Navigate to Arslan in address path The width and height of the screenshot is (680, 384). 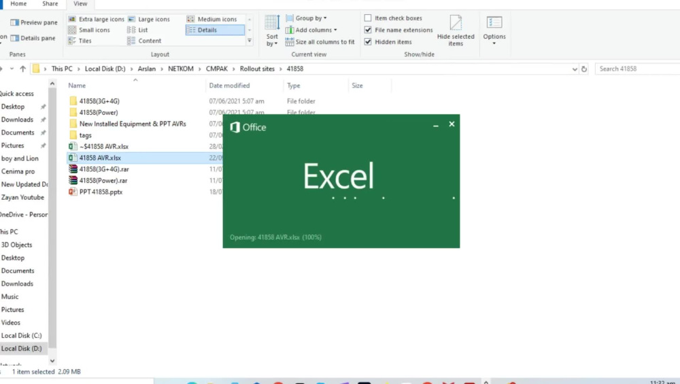pyautogui.click(x=147, y=69)
